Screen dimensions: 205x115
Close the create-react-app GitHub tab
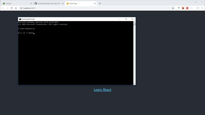tap(63, 4)
